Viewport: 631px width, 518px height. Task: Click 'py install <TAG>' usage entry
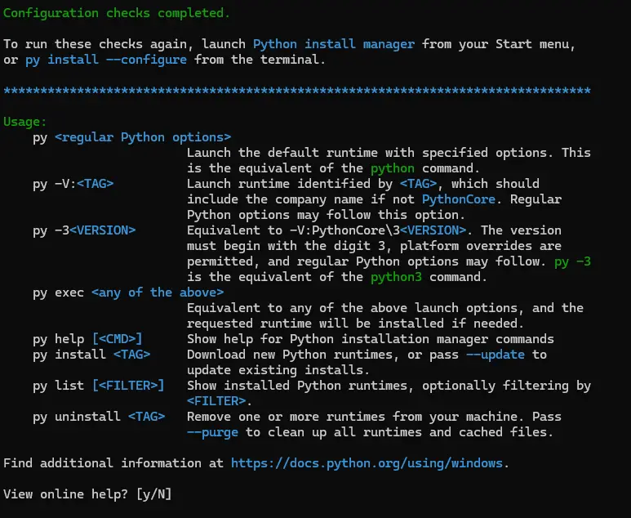pyautogui.click(x=91, y=355)
